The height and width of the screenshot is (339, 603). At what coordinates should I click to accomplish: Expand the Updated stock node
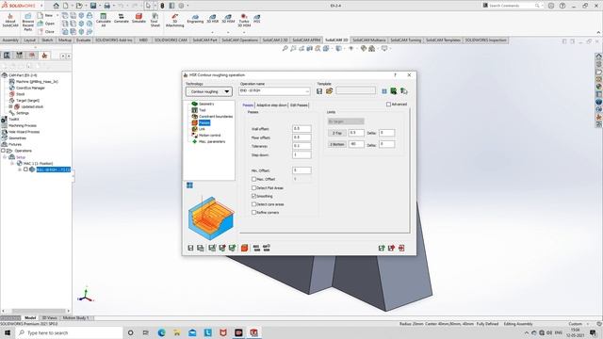10,106
